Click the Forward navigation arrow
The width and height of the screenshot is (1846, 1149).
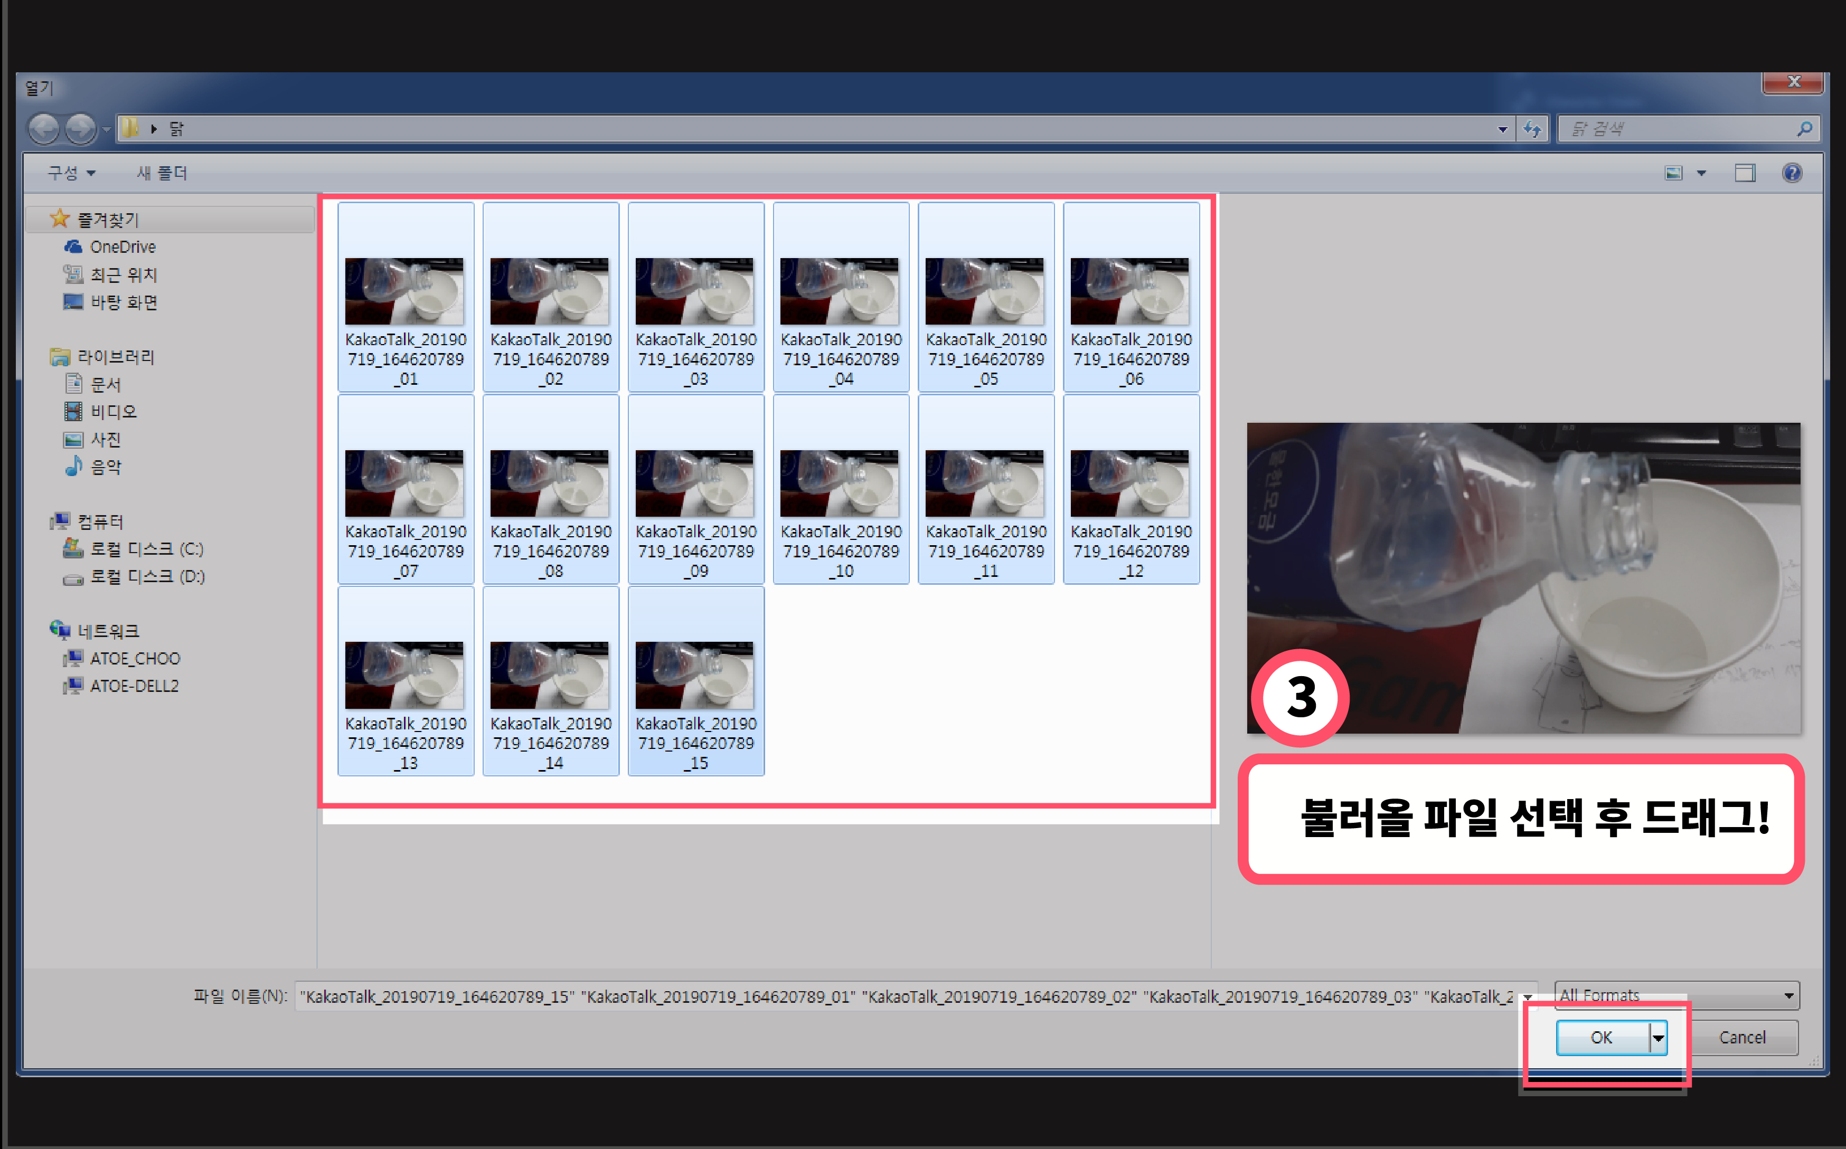[81, 128]
